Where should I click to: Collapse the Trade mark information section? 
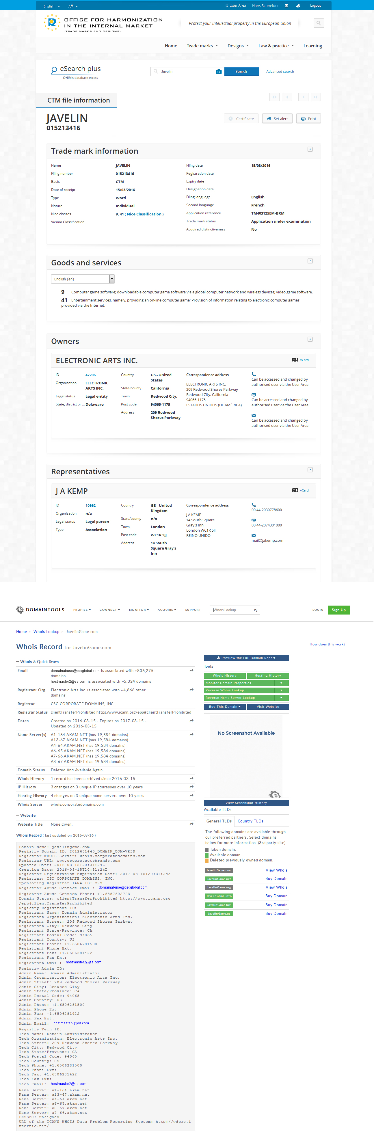pyautogui.click(x=310, y=149)
